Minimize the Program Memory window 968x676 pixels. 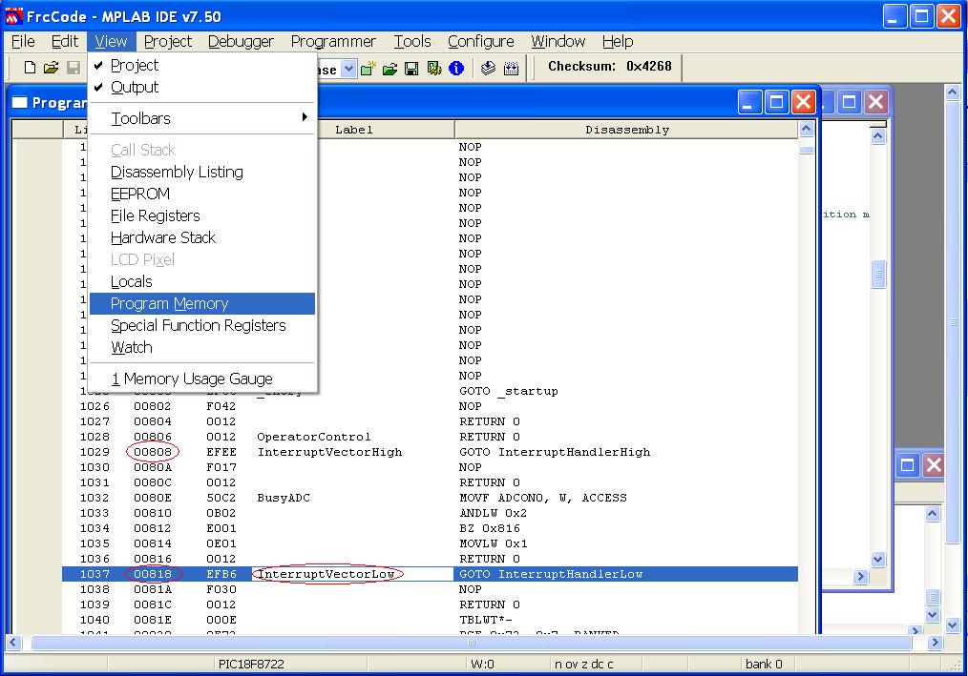click(x=749, y=102)
